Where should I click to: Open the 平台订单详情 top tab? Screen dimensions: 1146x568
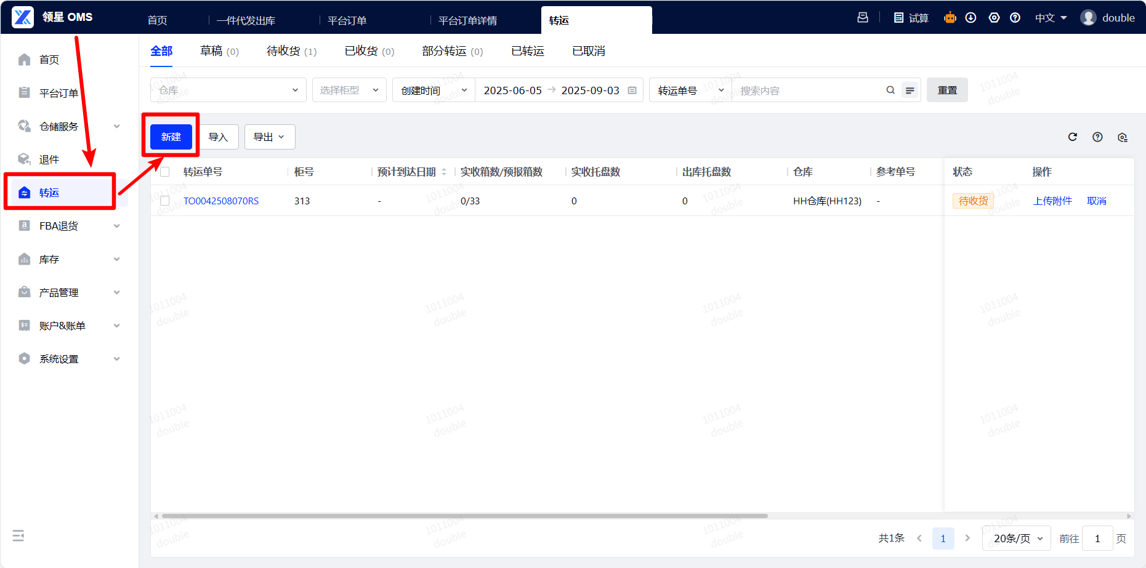(x=467, y=20)
